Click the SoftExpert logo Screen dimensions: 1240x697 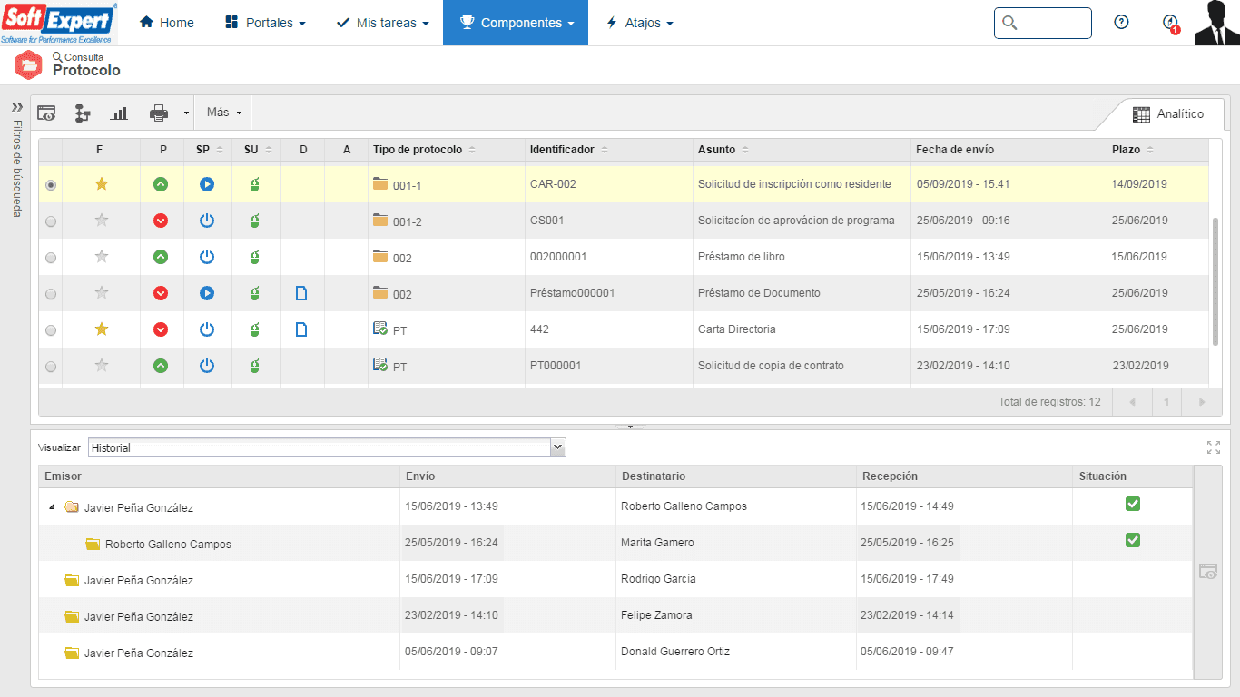point(58,23)
